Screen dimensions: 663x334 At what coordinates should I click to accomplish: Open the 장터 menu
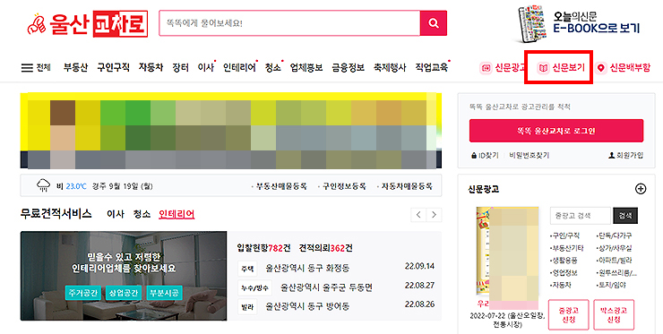[x=180, y=68]
